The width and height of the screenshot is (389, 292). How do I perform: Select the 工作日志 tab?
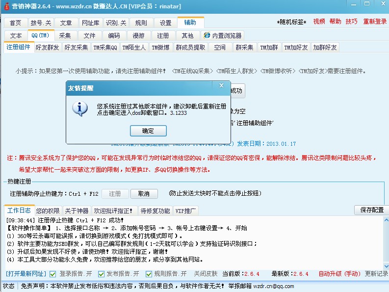pyautogui.click(x=19, y=211)
